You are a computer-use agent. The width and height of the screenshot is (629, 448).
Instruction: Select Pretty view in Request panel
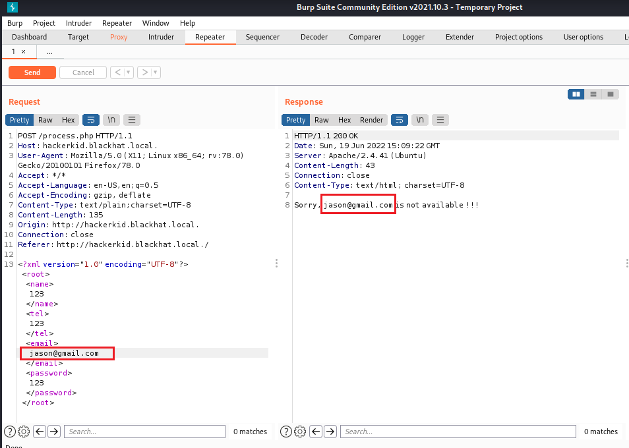19,120
